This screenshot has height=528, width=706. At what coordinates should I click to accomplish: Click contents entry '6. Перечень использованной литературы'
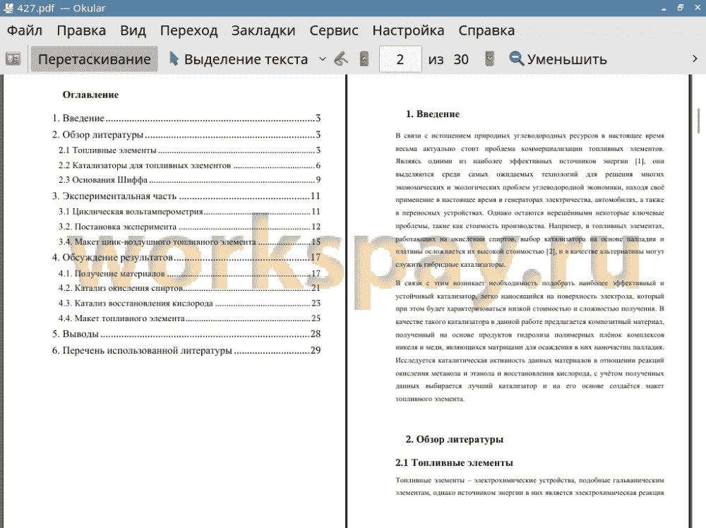coord(186,350)
